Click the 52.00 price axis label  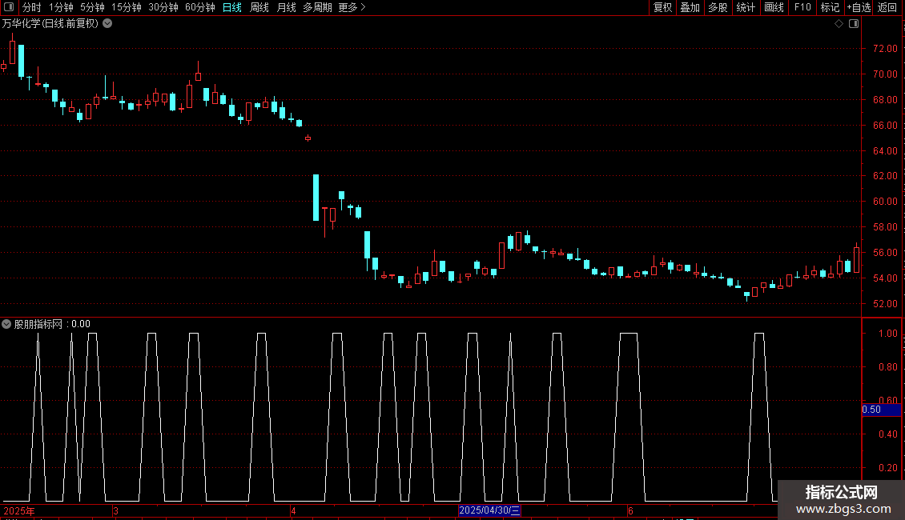tap(885, 304)
